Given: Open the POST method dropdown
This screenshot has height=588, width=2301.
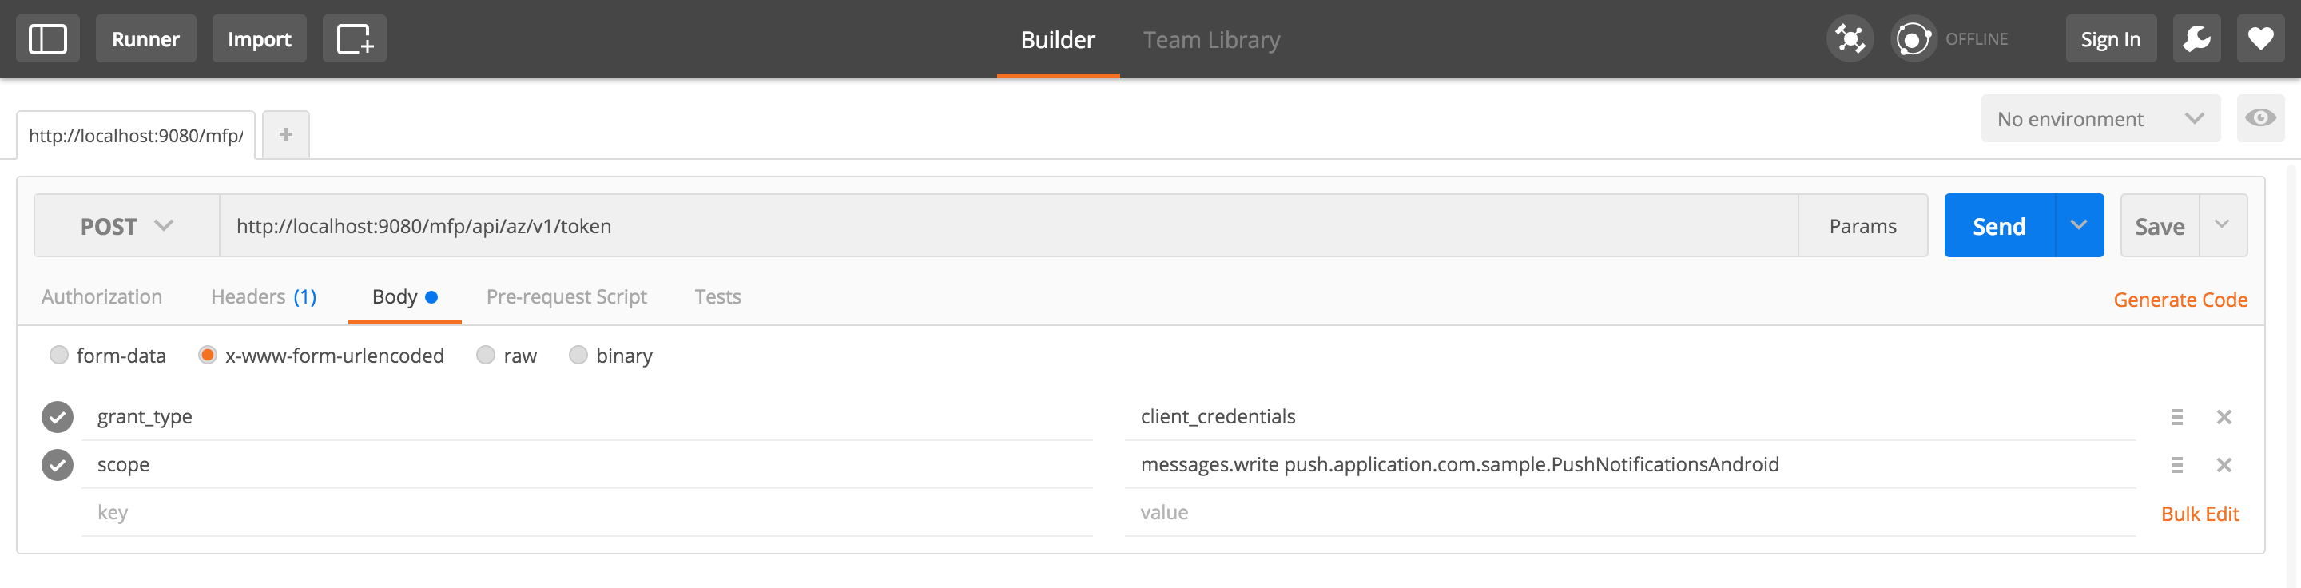Looking at the screenshot, I should coord(127,226).
